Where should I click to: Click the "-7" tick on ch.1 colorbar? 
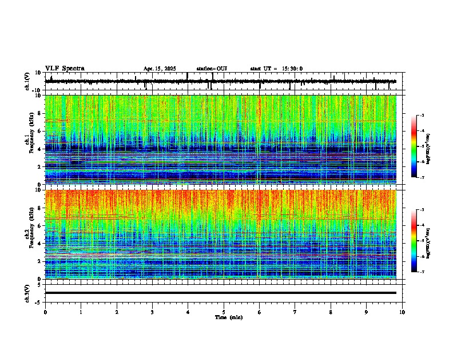click(422, 177)
